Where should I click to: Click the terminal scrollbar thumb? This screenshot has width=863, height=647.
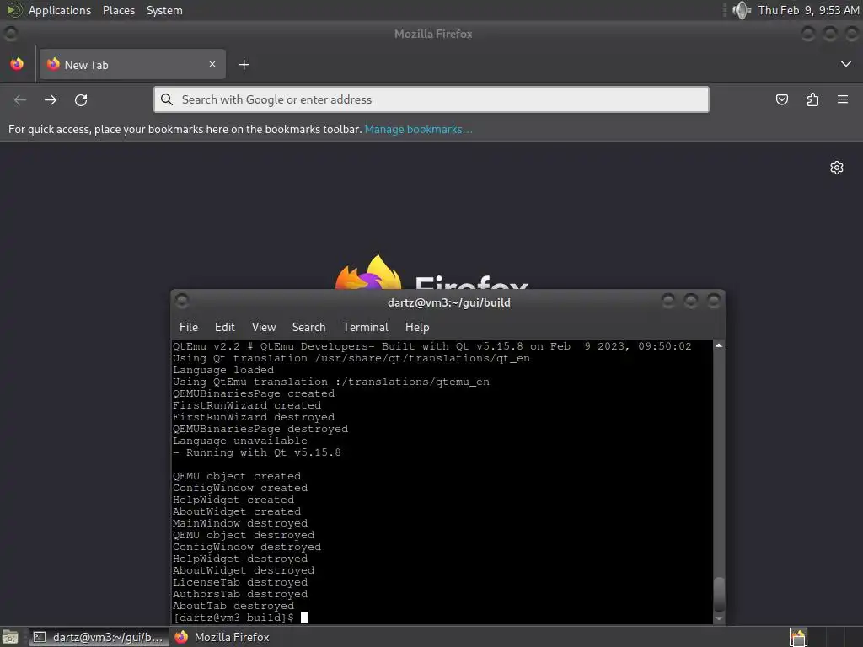coord(719,594)
